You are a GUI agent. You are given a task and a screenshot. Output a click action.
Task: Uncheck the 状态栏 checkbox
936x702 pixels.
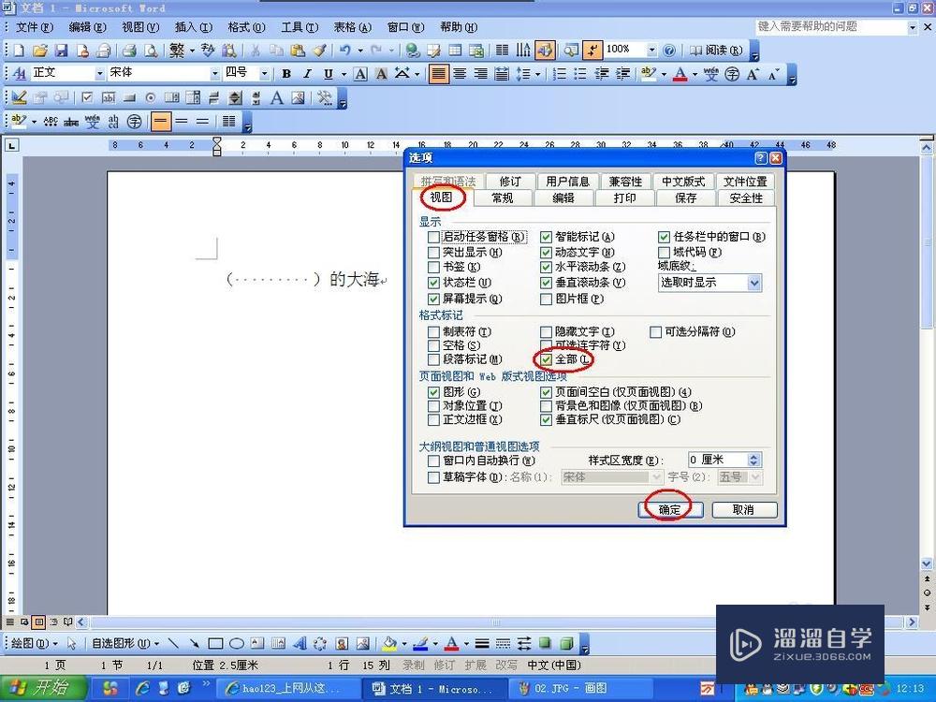coord(434,283)
